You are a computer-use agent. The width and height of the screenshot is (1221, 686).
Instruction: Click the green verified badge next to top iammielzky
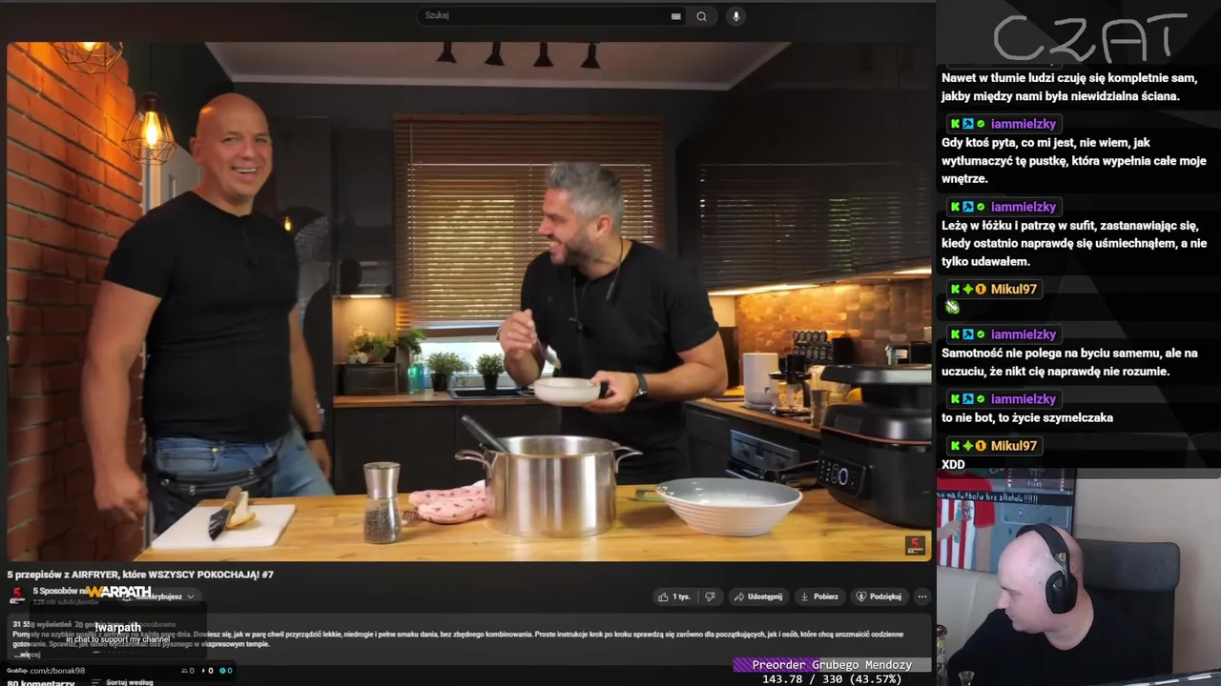point(981,124)
